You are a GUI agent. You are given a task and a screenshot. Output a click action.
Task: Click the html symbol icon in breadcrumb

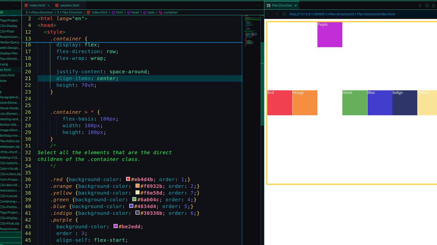[113, 12]
